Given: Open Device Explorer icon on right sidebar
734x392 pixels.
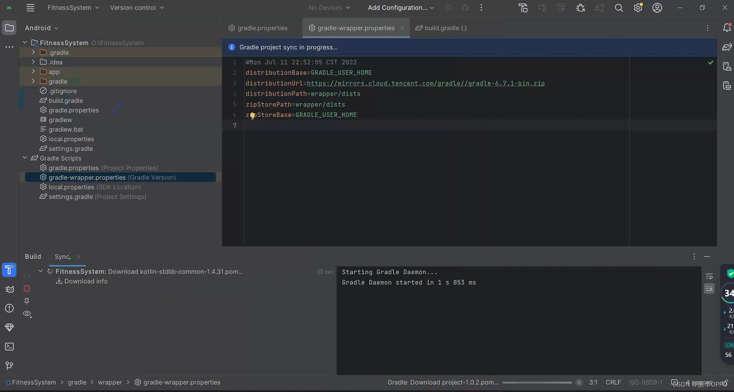Looking at the screenshot, I should pos(727,86).
